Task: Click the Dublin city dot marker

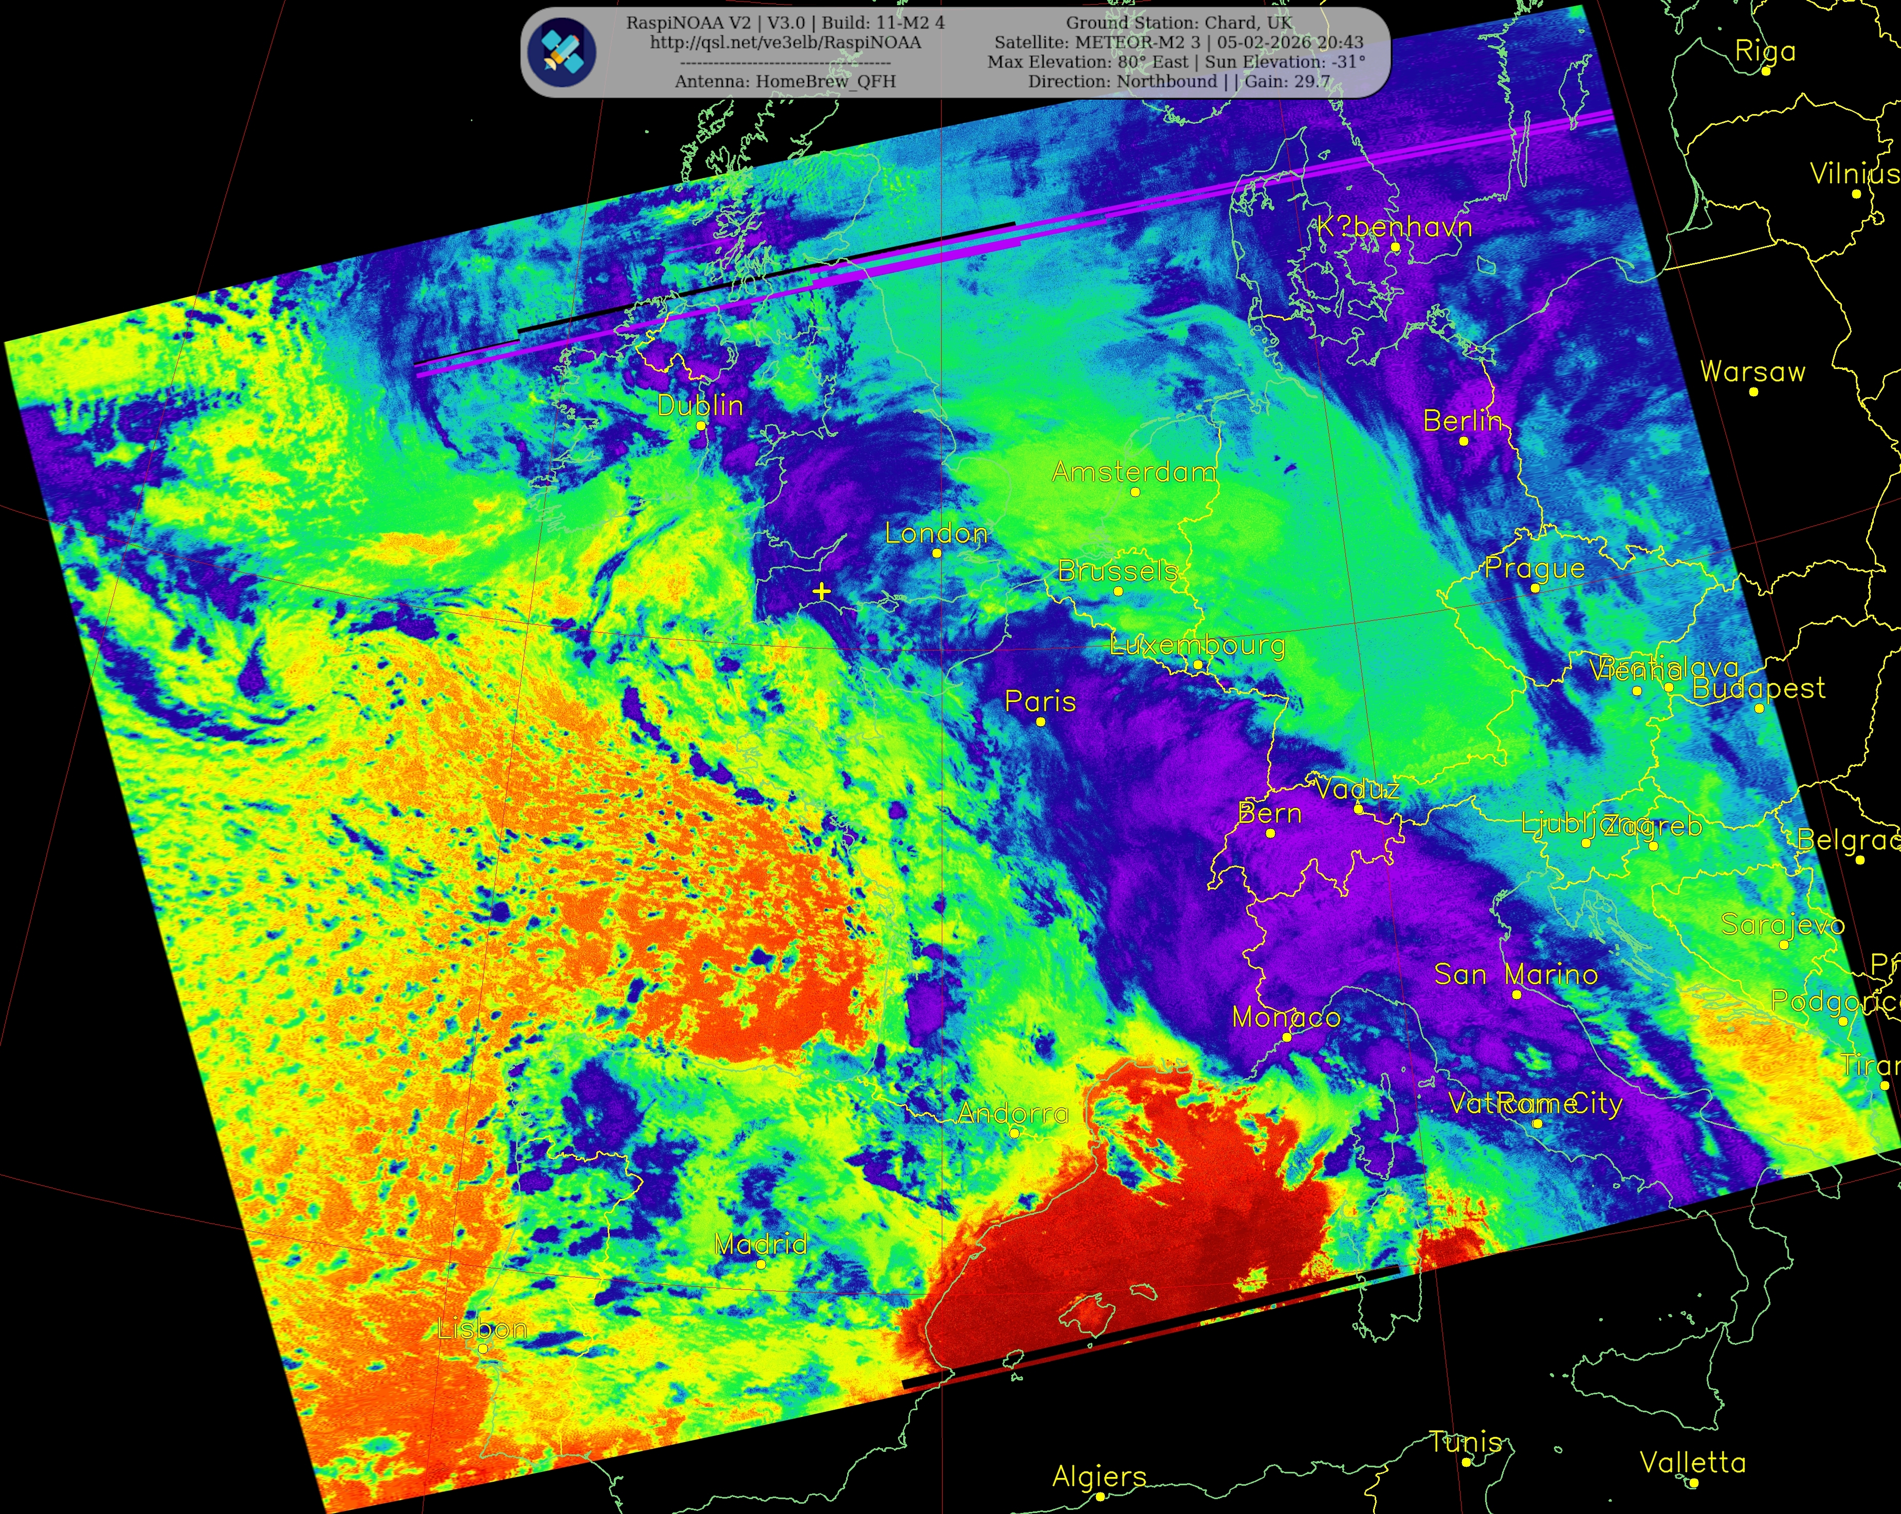Action: [701, 426]
